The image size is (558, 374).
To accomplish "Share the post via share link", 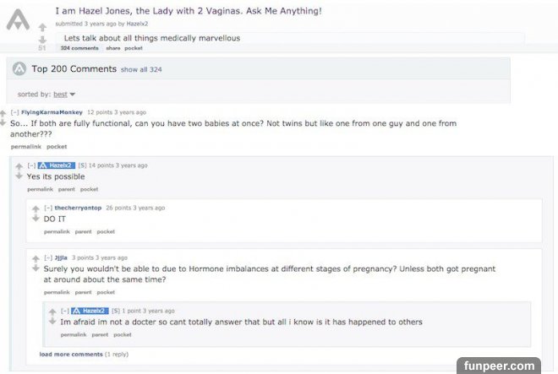I will [112, 48].
